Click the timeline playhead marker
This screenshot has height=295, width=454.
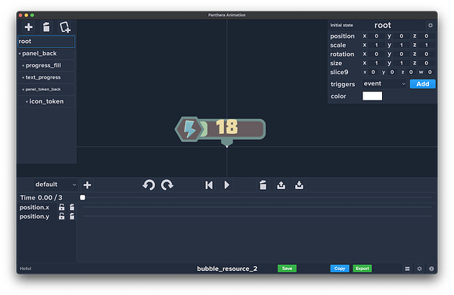[82, 197]
